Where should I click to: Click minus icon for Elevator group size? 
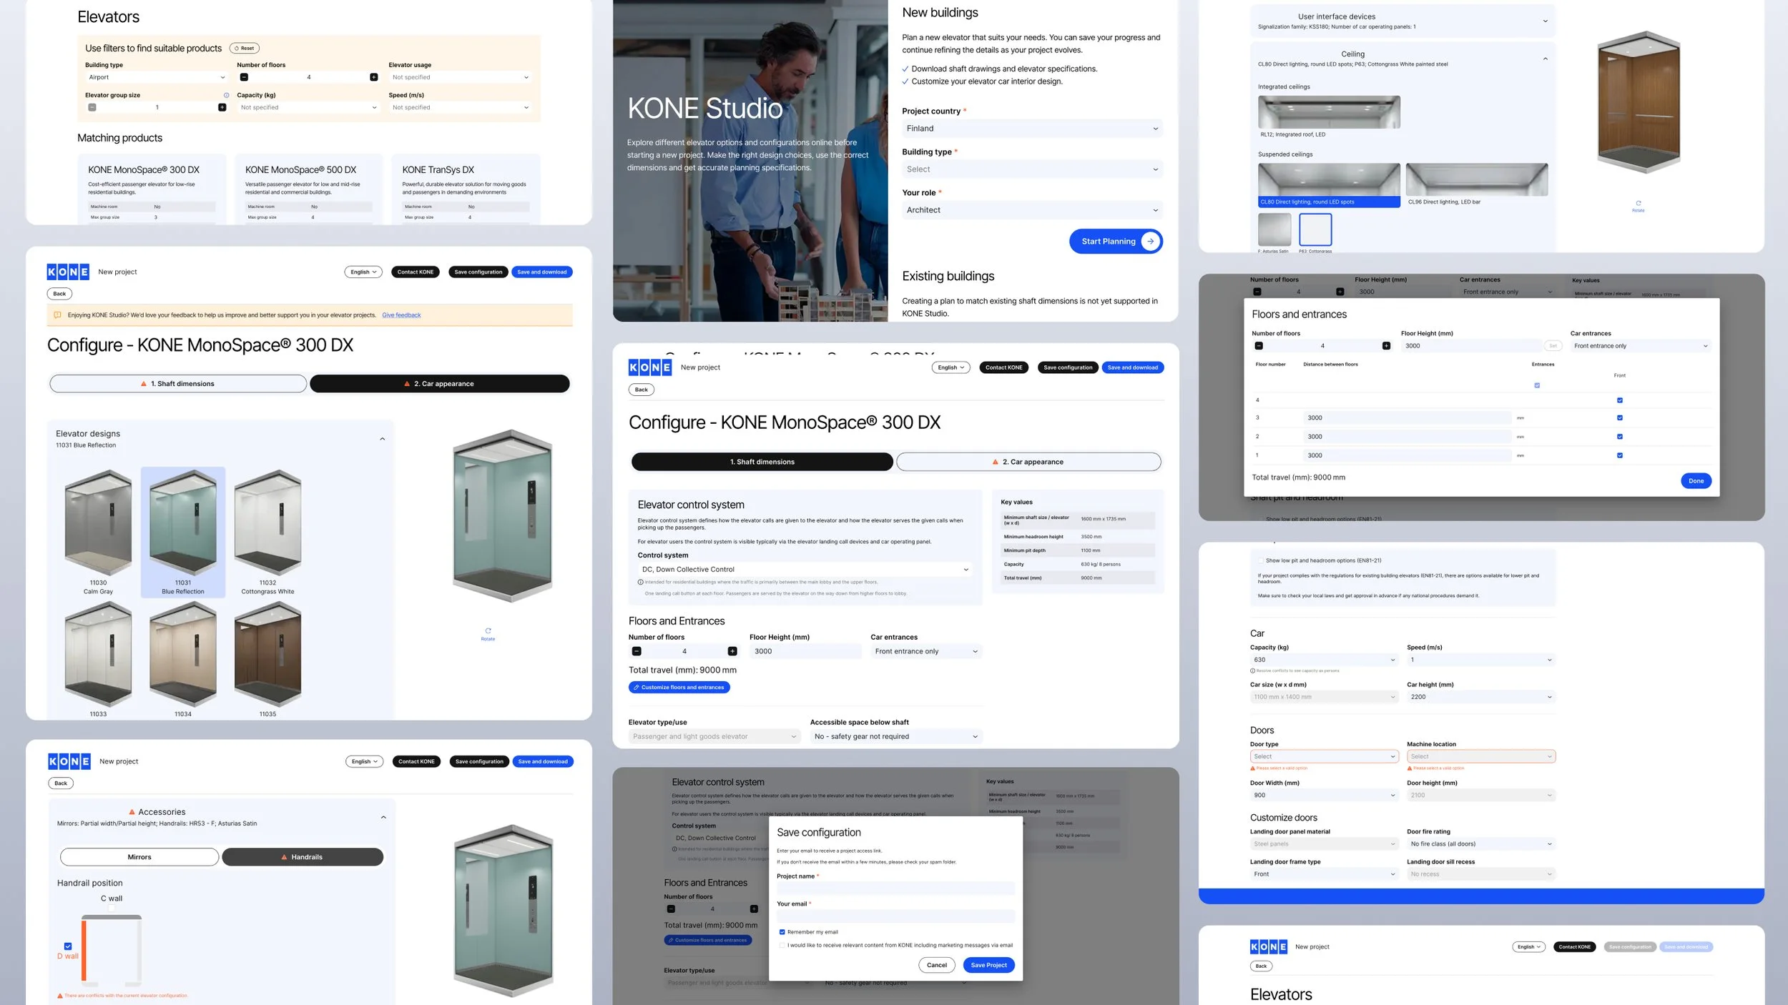92,107
